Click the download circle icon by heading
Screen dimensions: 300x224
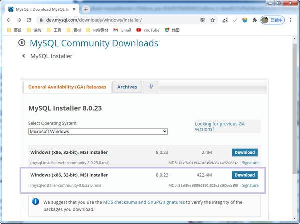tap(22, 43)
